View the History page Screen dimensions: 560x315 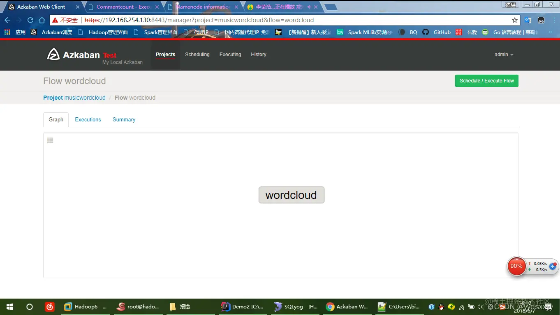point(259,55)
